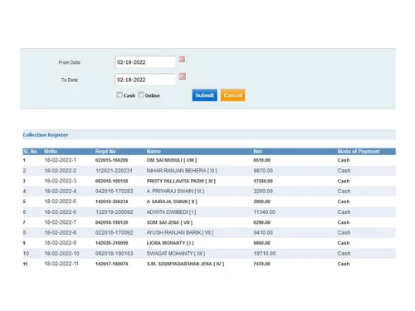The image size is (415, 311).
Task: Click the net amount 9410.00
Action: point(263,232)
